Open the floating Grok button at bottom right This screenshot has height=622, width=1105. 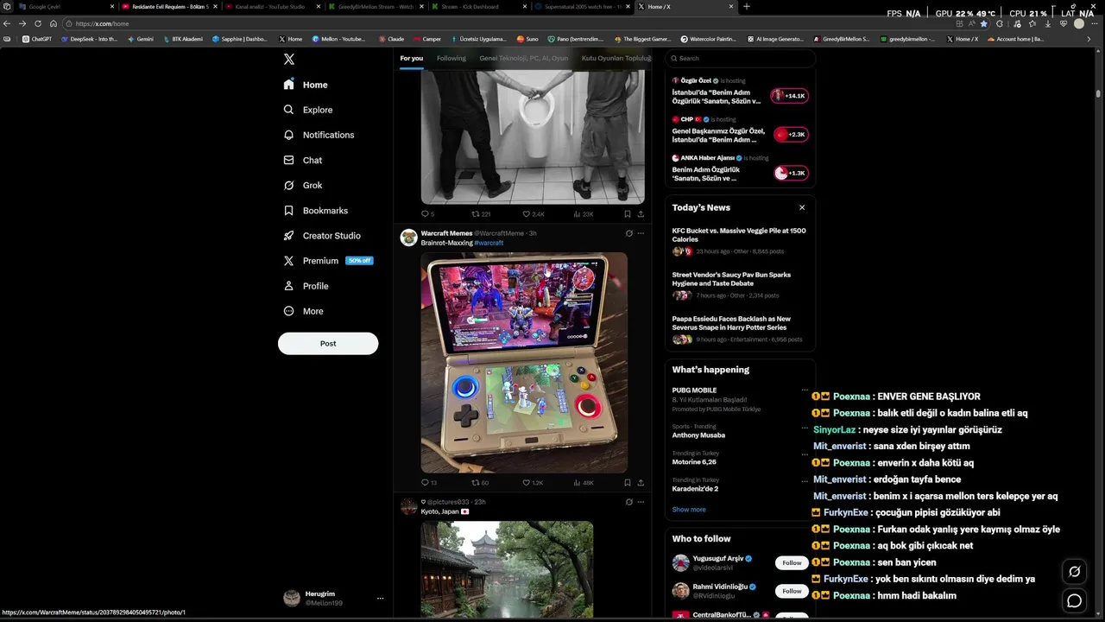1074,571
